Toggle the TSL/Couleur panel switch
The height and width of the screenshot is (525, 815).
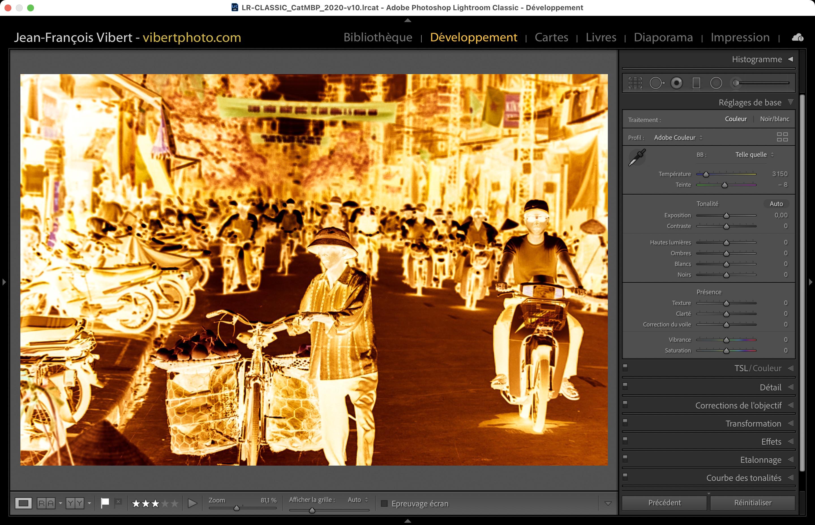tap(625, 367)
